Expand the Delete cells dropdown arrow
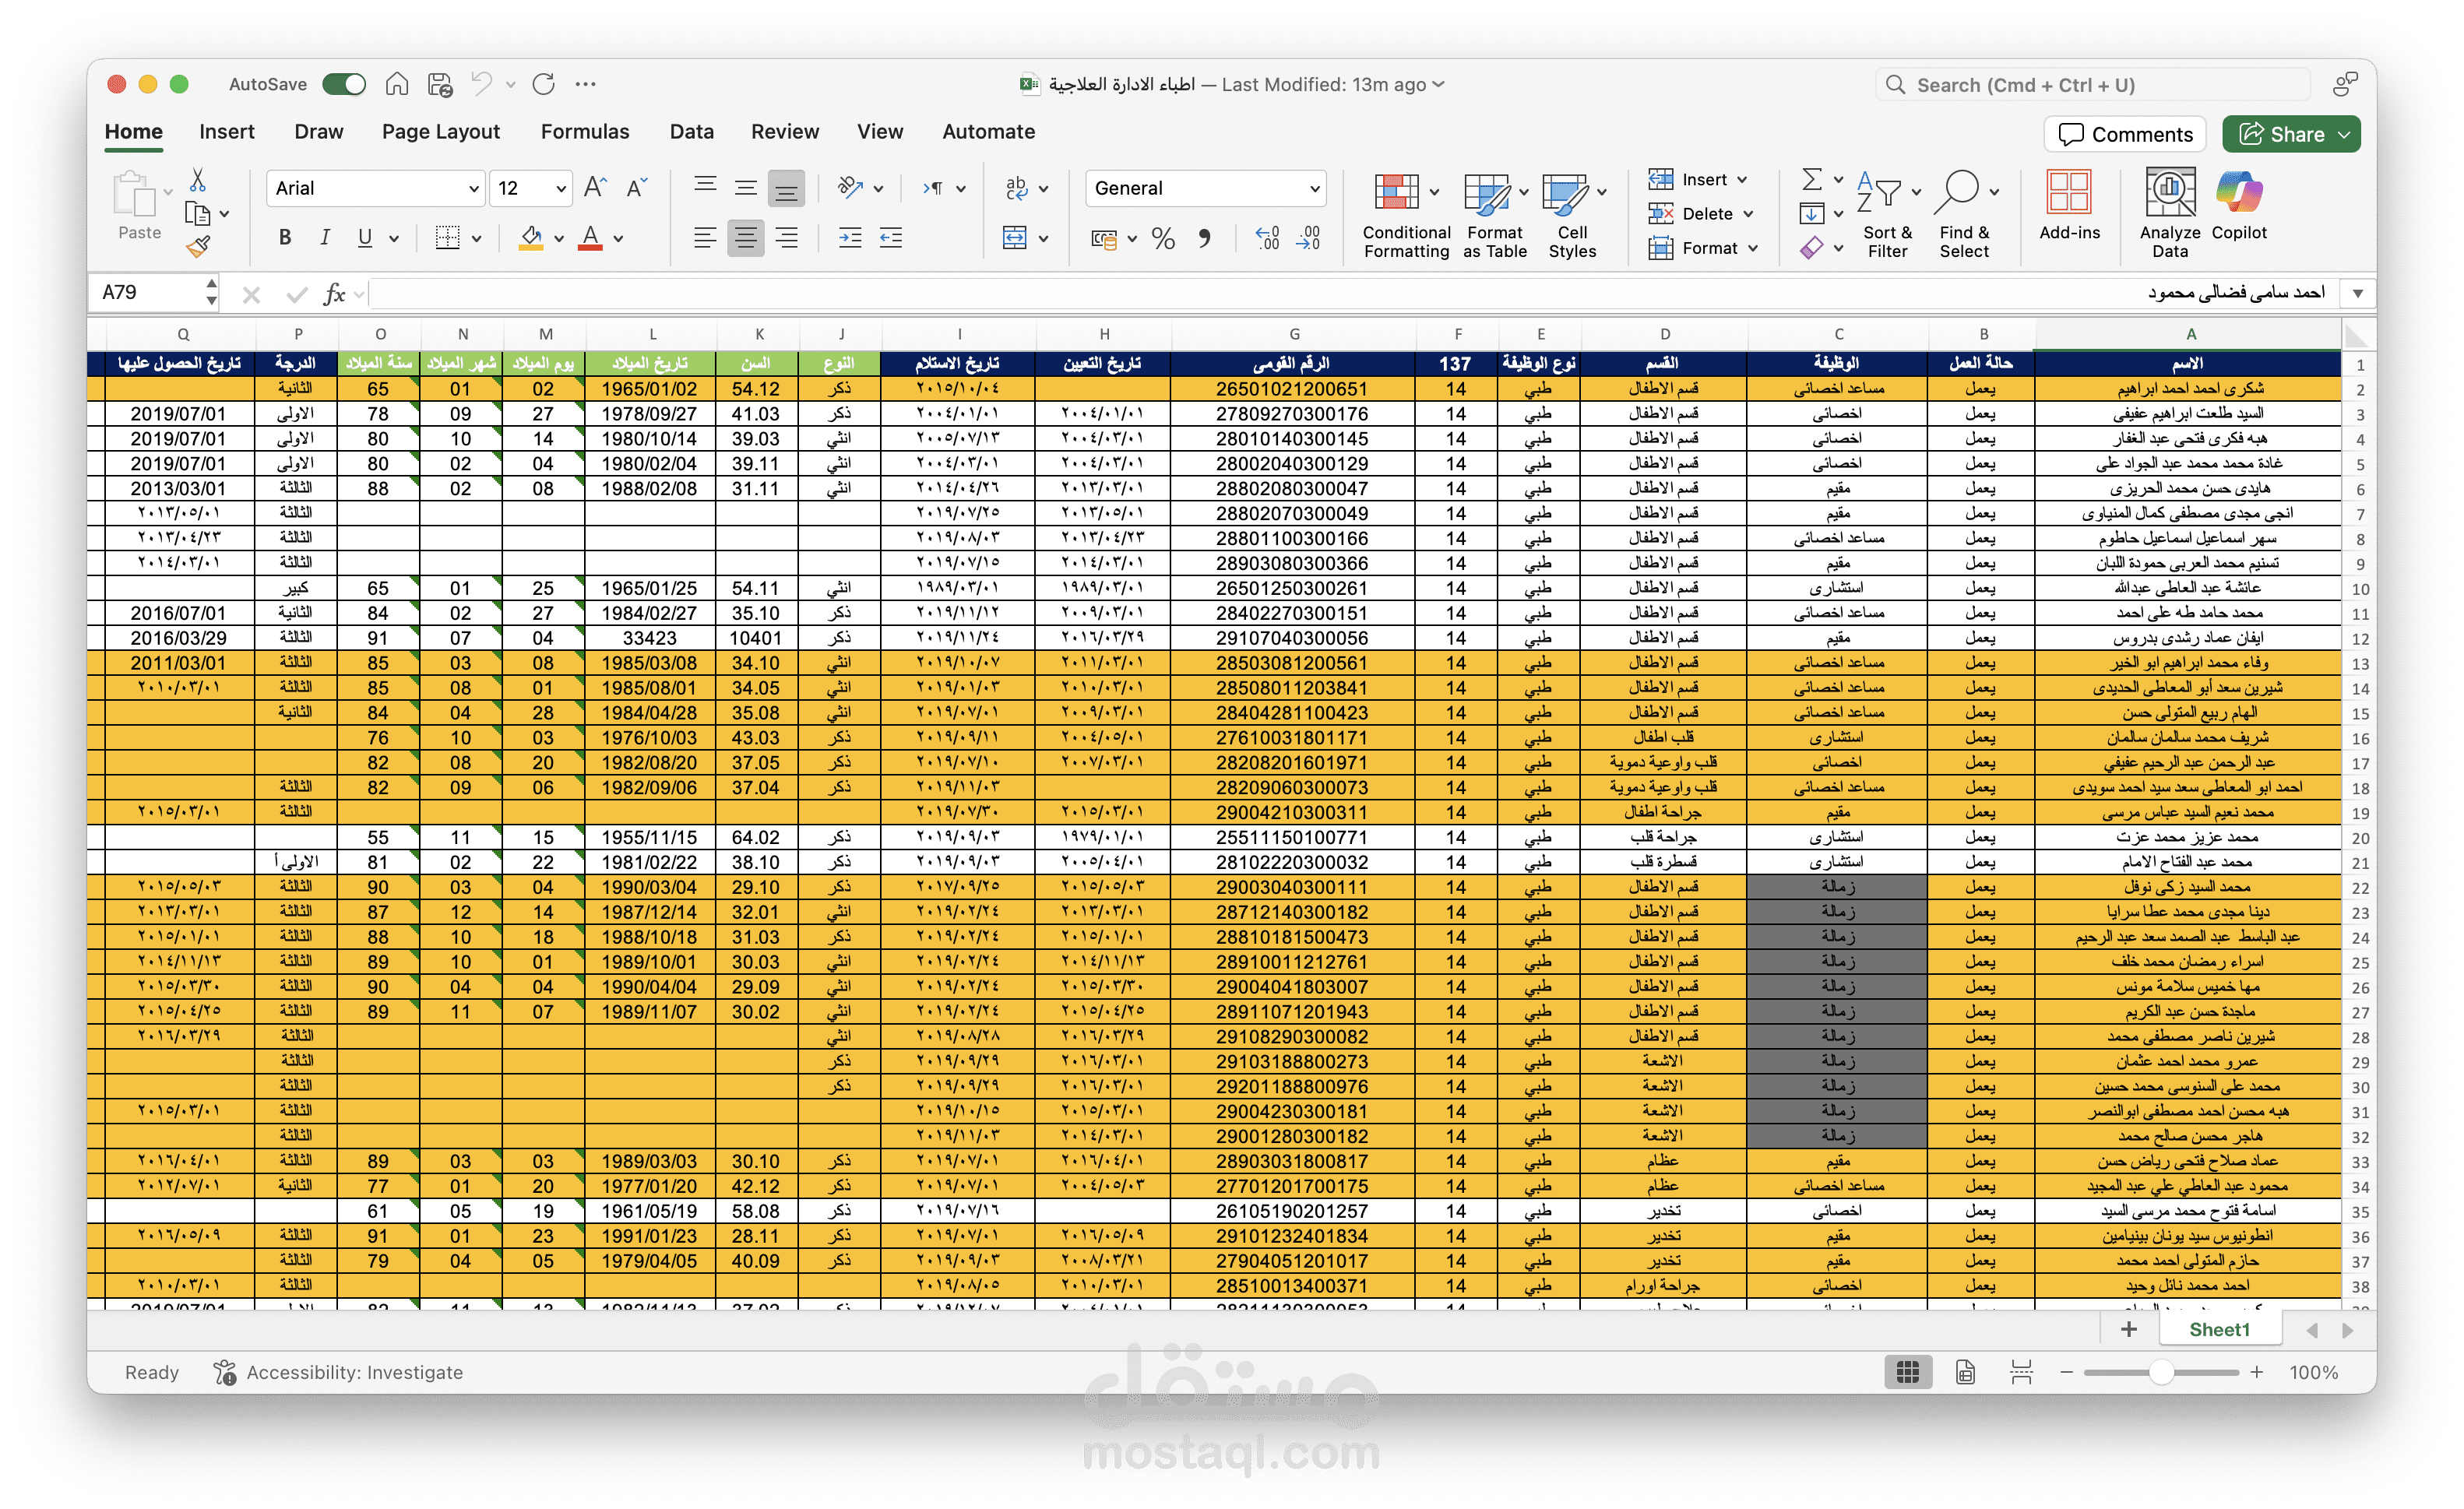 click(x=1748, y=214)
